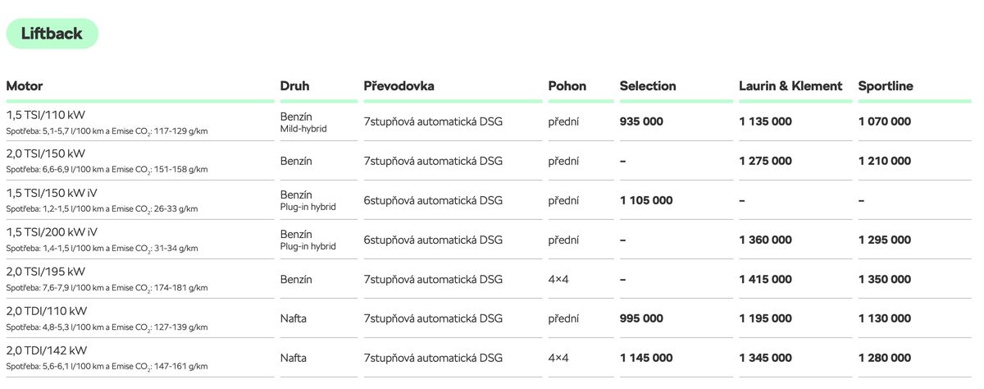This screenshot has width=984, height=389.
Task: Click the 1 415 000 Laurin & Klement price
Action: pos(765,279)
